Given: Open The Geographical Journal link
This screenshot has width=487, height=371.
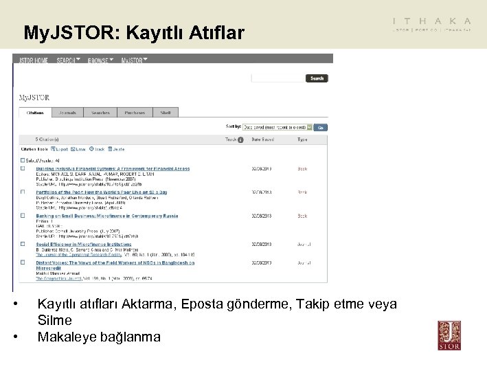Looking at the screenshot, I should click(x=58, y=278).
